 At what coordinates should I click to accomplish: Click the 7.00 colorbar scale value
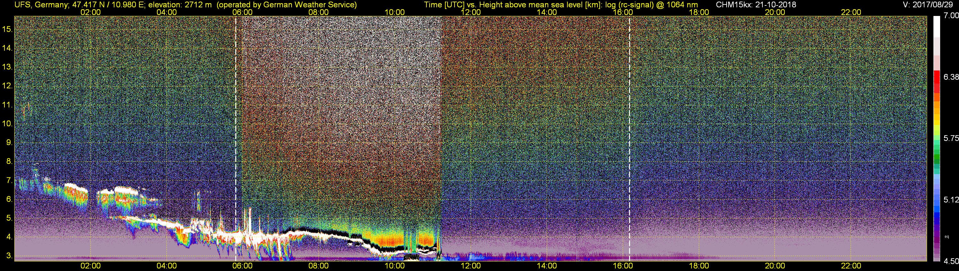click(x=951, y=15)
